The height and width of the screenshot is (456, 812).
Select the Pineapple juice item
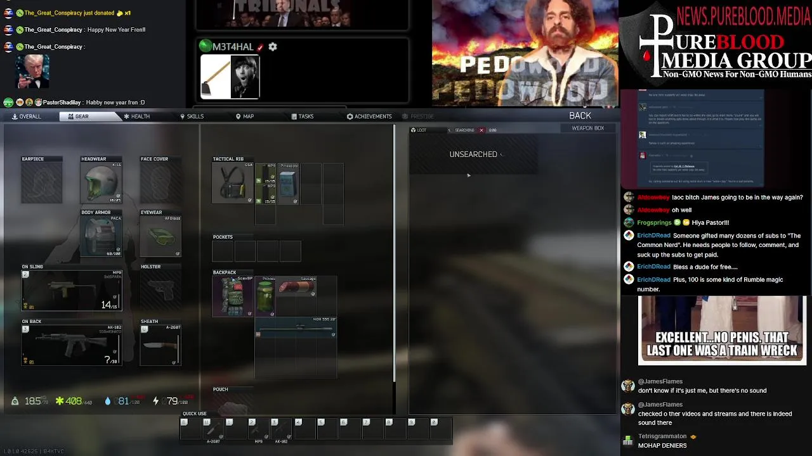click(288, 184)
